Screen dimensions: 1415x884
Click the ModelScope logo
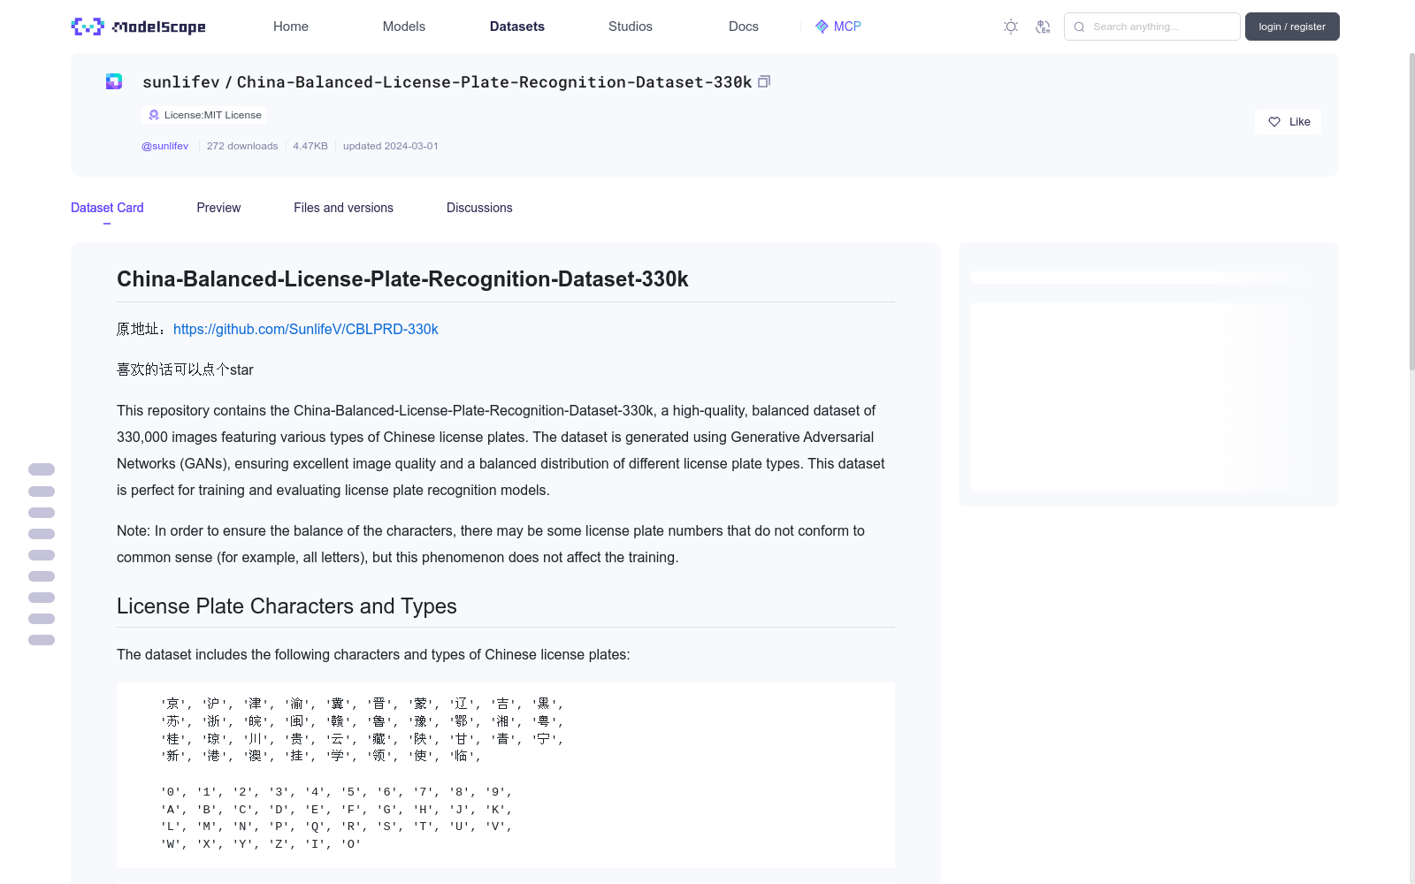pos(137,27)
